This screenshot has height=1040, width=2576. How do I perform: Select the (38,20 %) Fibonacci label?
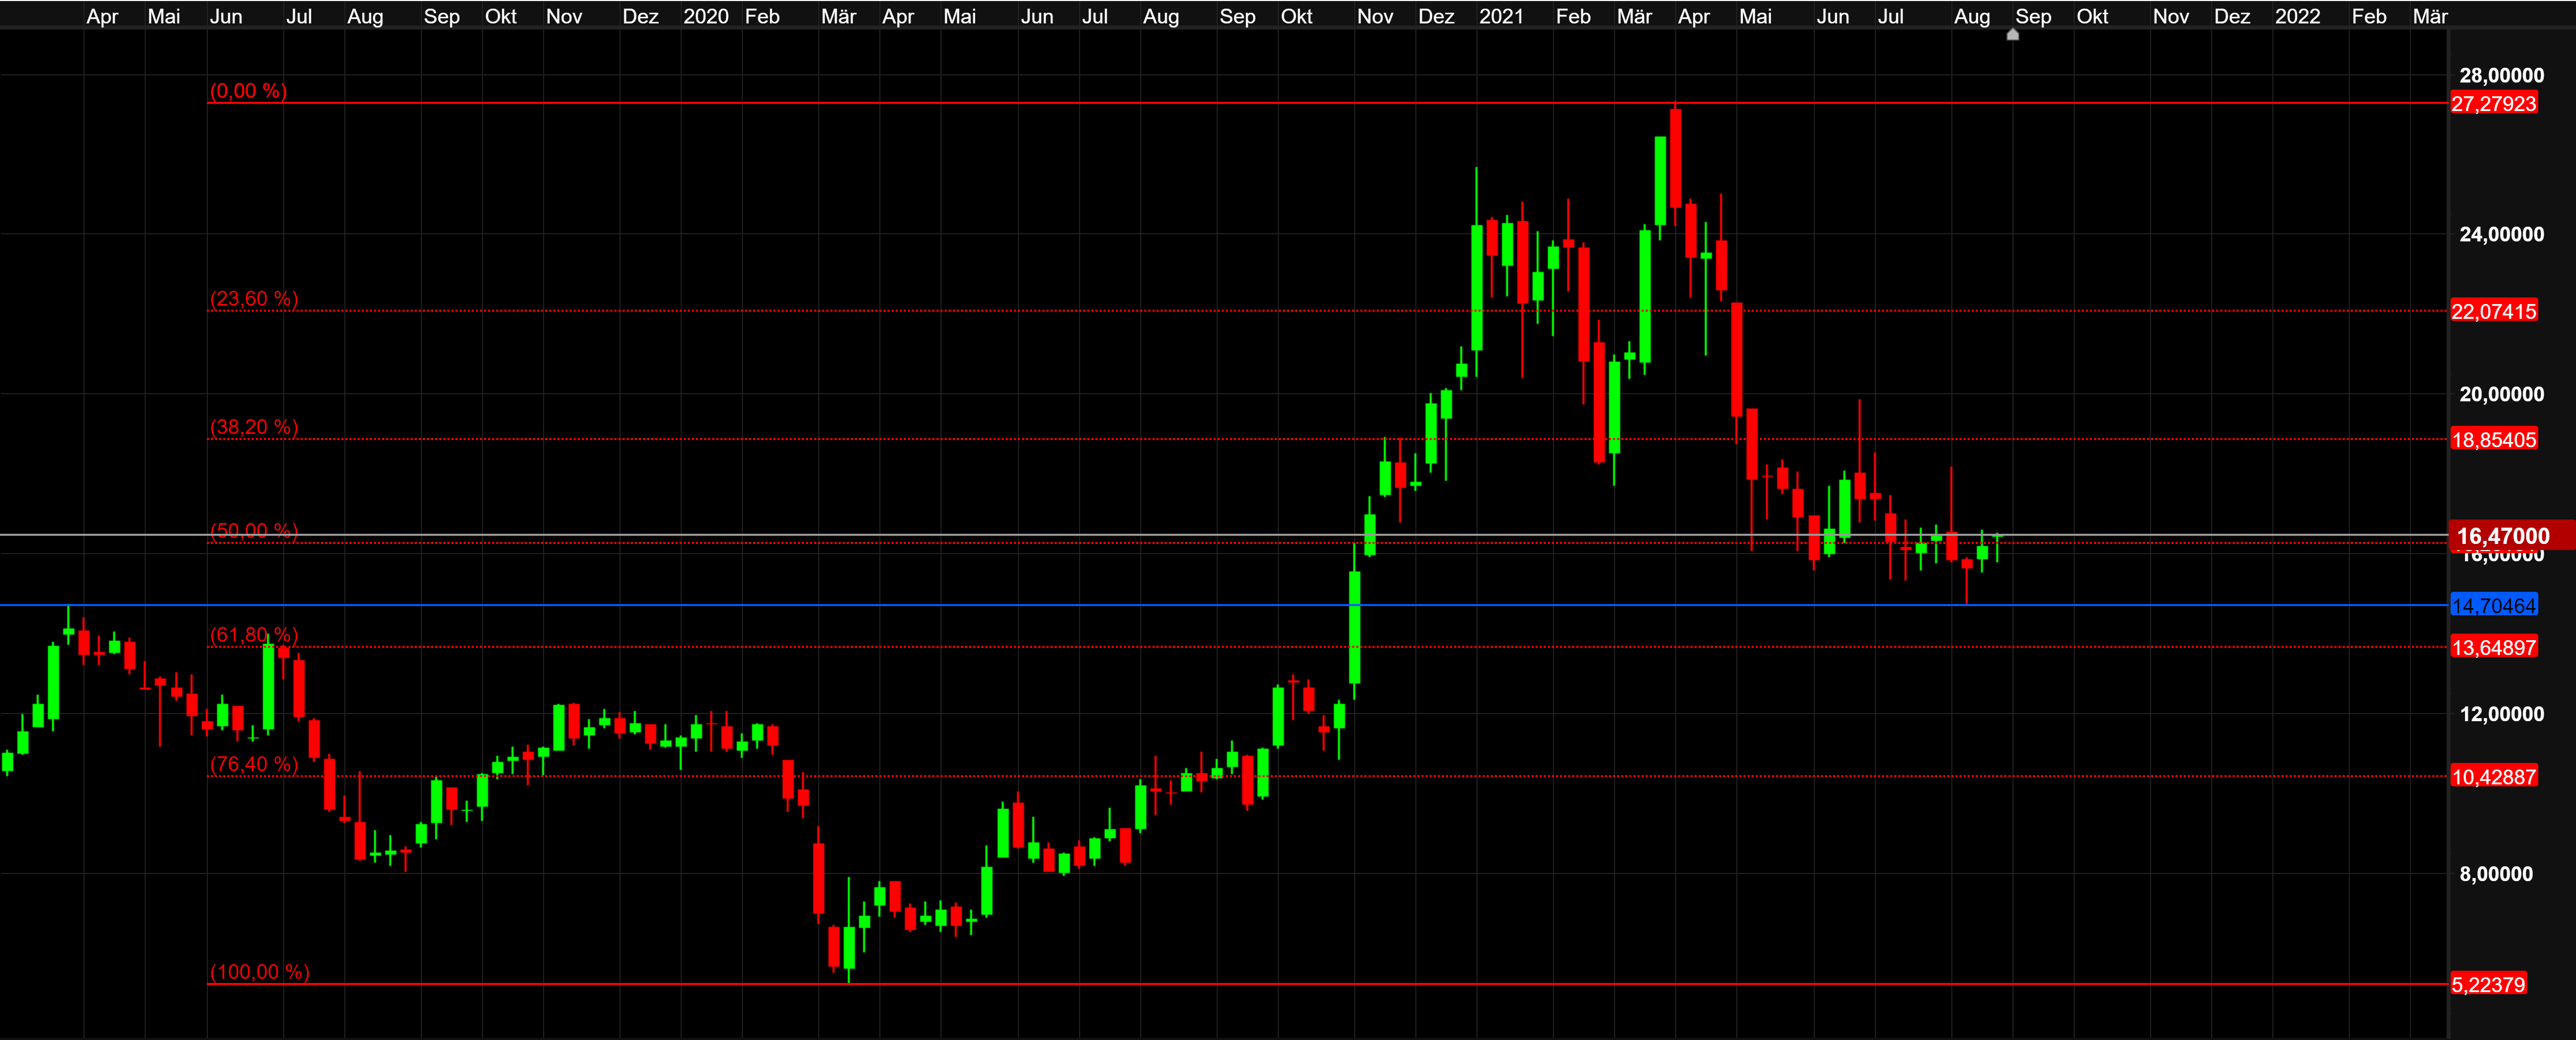pyautogui.click(x=254, y=427)
